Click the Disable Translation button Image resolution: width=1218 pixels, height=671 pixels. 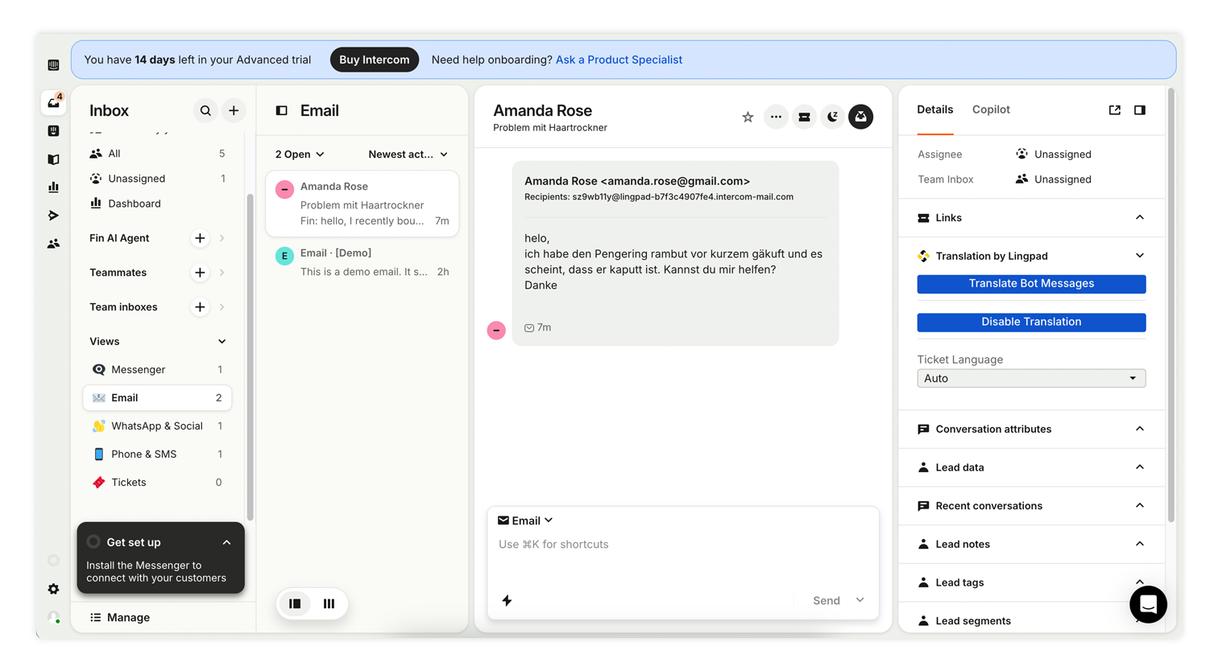(1031, 323)
